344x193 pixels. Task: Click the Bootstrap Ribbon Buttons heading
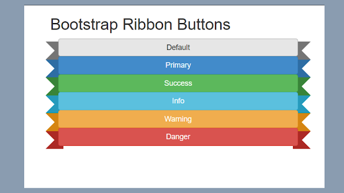pos(140,24)
